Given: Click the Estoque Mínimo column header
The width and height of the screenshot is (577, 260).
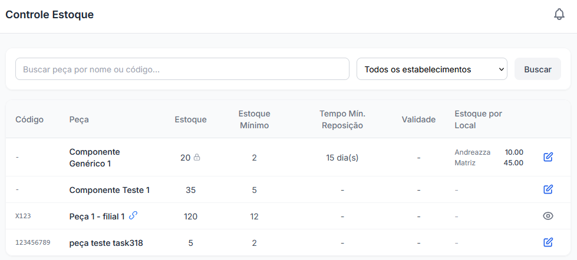Looking at the screenshot, I should click(254, 119).
